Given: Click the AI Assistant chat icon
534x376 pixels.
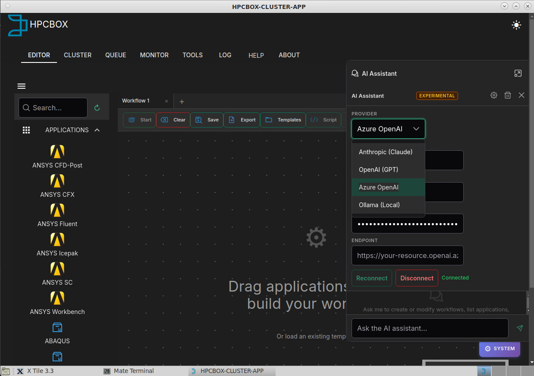Looking at the screenshot, I should click(355, 74).
